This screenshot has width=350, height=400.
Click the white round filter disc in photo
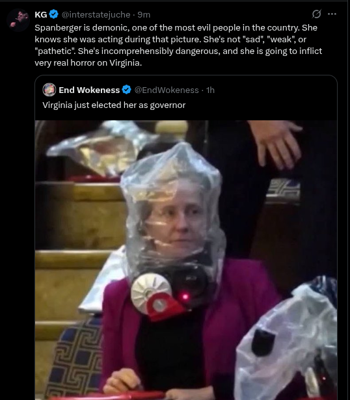(x=150, y=292)
